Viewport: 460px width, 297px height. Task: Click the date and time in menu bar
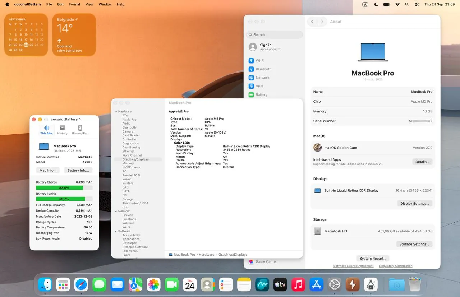click(x=439, y=4)
